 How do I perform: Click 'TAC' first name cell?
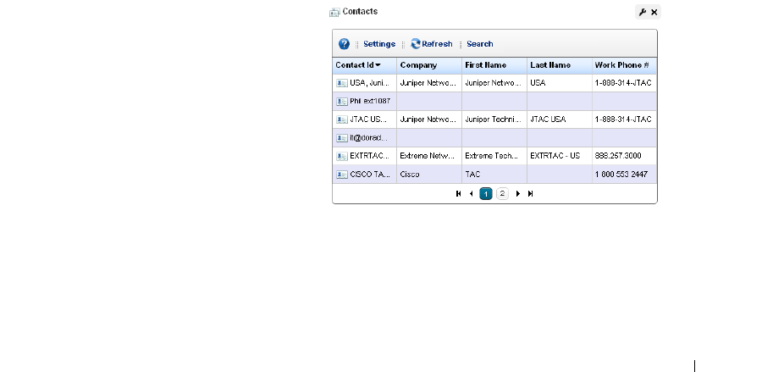pyautogui.click(x=494, y=174)
